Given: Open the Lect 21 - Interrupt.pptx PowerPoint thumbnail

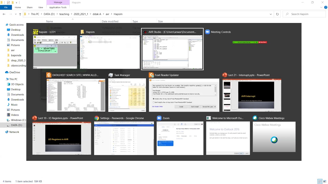Looking at the screenshot, I should click(x=252, y=95).
